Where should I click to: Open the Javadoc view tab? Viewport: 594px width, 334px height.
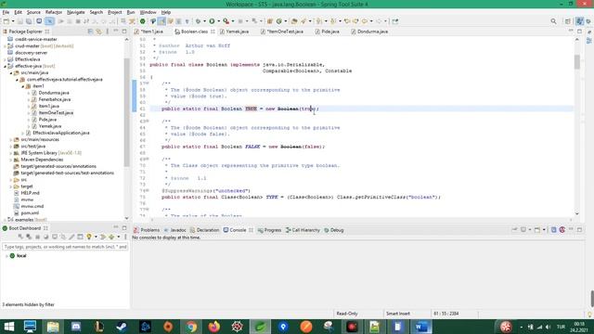(x=175, y=230)
